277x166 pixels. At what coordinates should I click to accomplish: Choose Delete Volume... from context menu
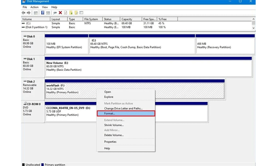click(114, 135)
